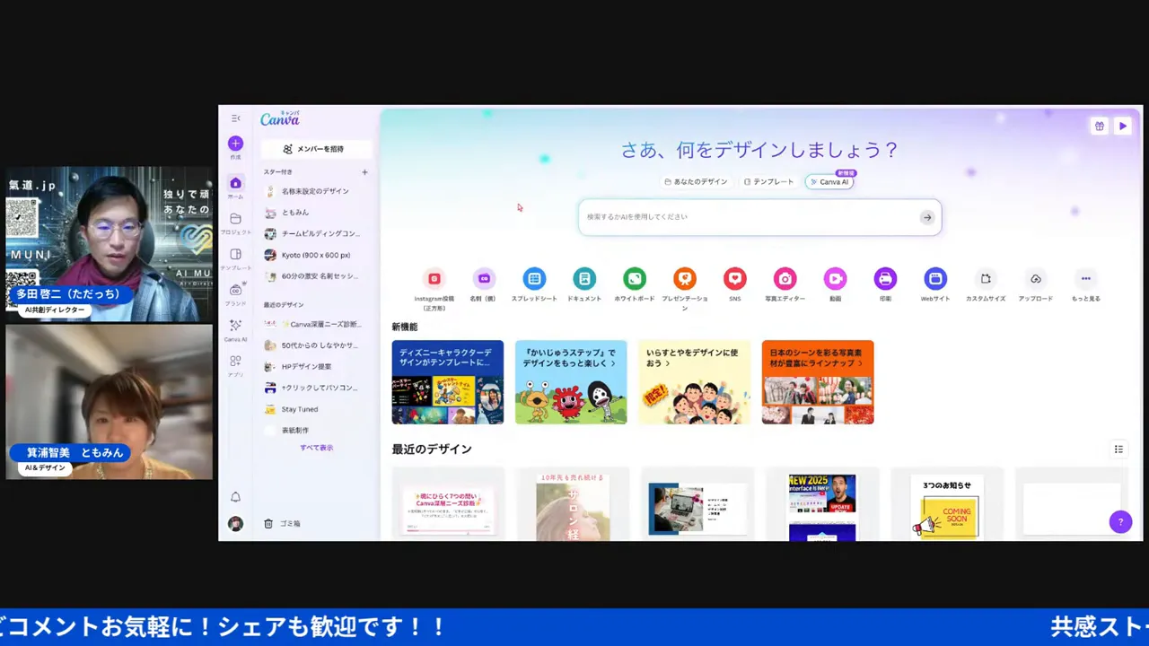Open the 写真エディター icon
Screen dimensions: 1149x646
[x=785, y=279]
